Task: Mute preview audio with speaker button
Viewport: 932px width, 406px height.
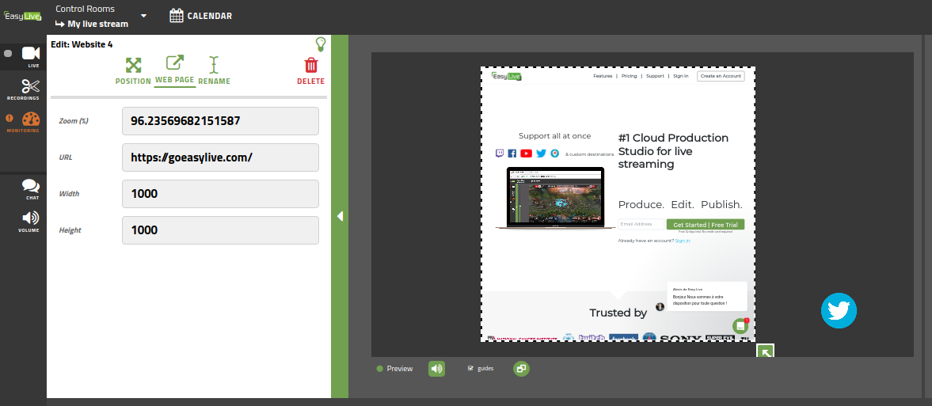Action: (x=437, y=369)
